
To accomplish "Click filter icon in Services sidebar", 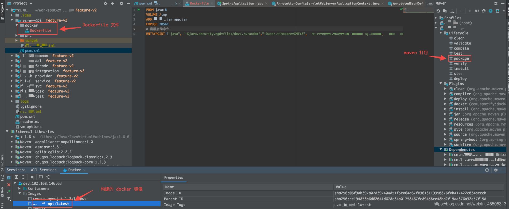I will (9, 199).
